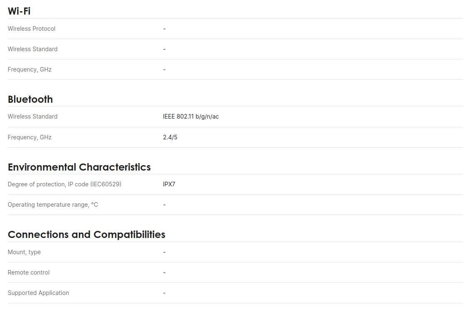Select IEEE 802.11 b/g/n/ac value
This screenshot has width=472, height=312.
pos(191,116)
